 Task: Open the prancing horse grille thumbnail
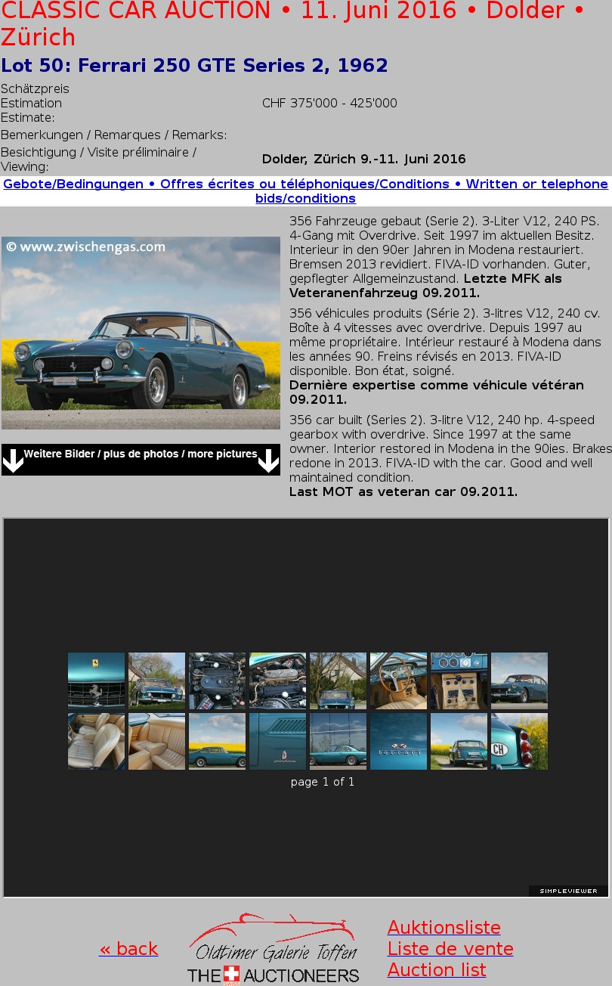(96, 681)
